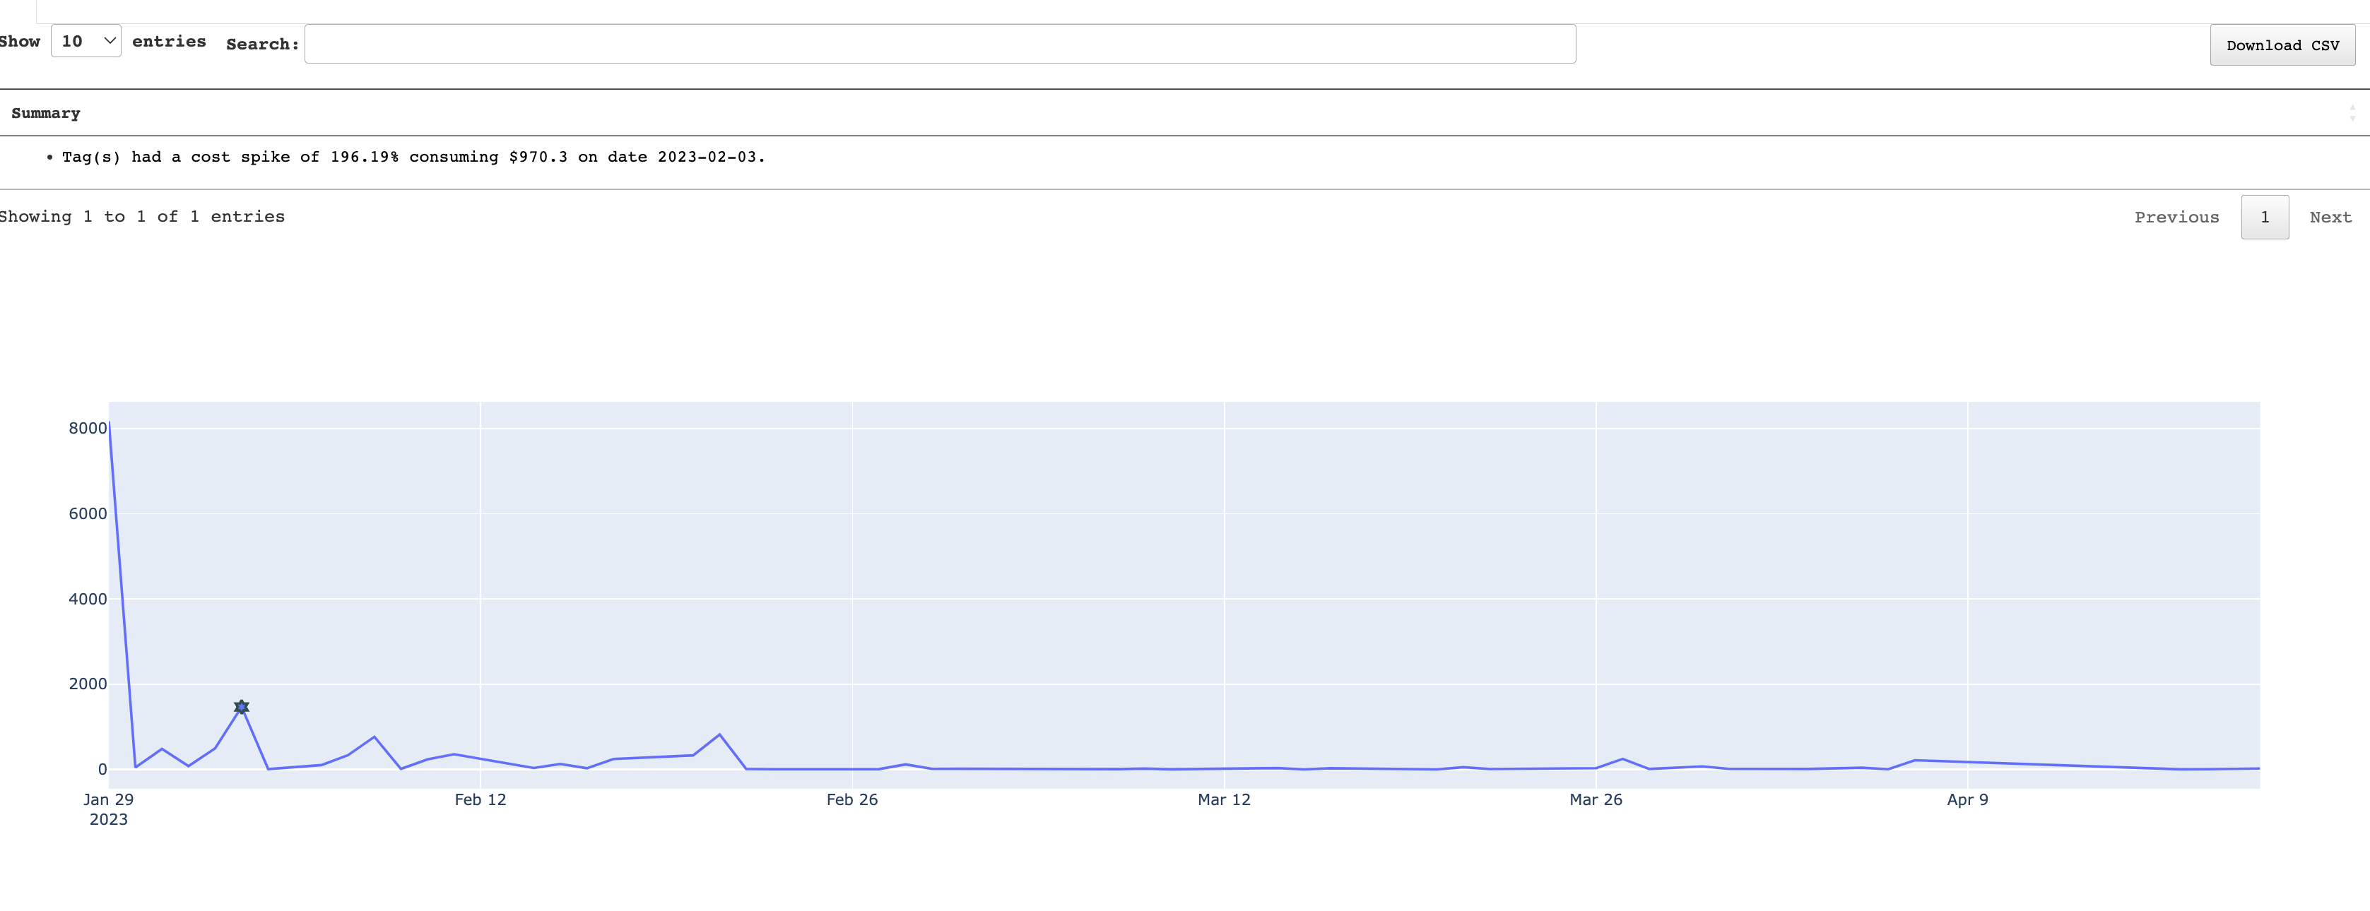Click into the Search input field
The width and height of the screenshot is (2370, 911).
click(x=939, y=44)
